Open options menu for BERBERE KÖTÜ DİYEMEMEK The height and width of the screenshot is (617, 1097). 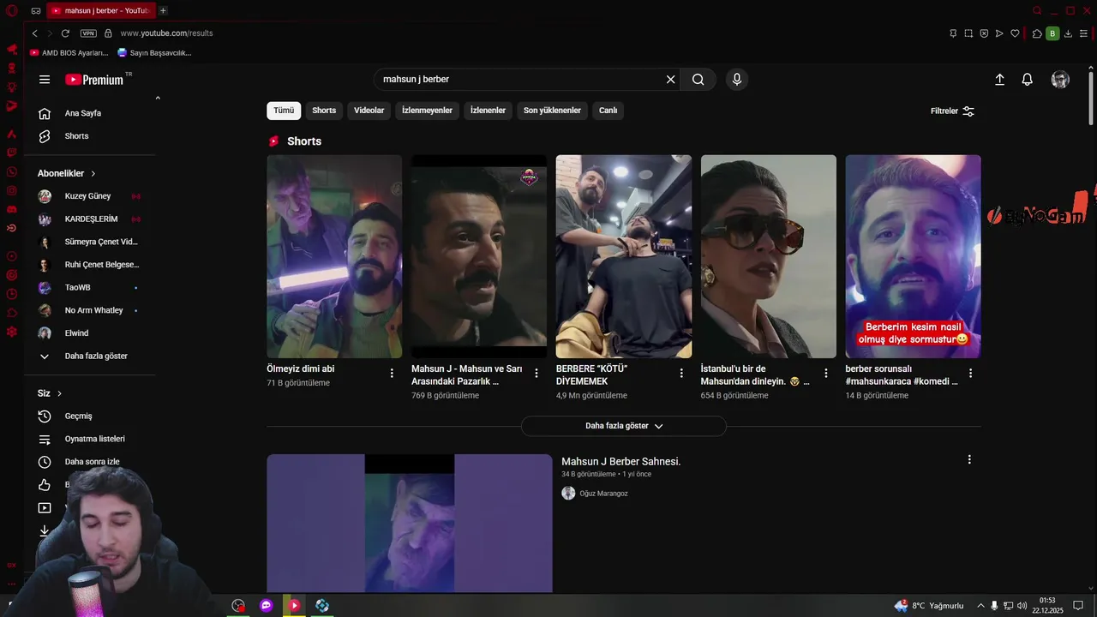681,374
